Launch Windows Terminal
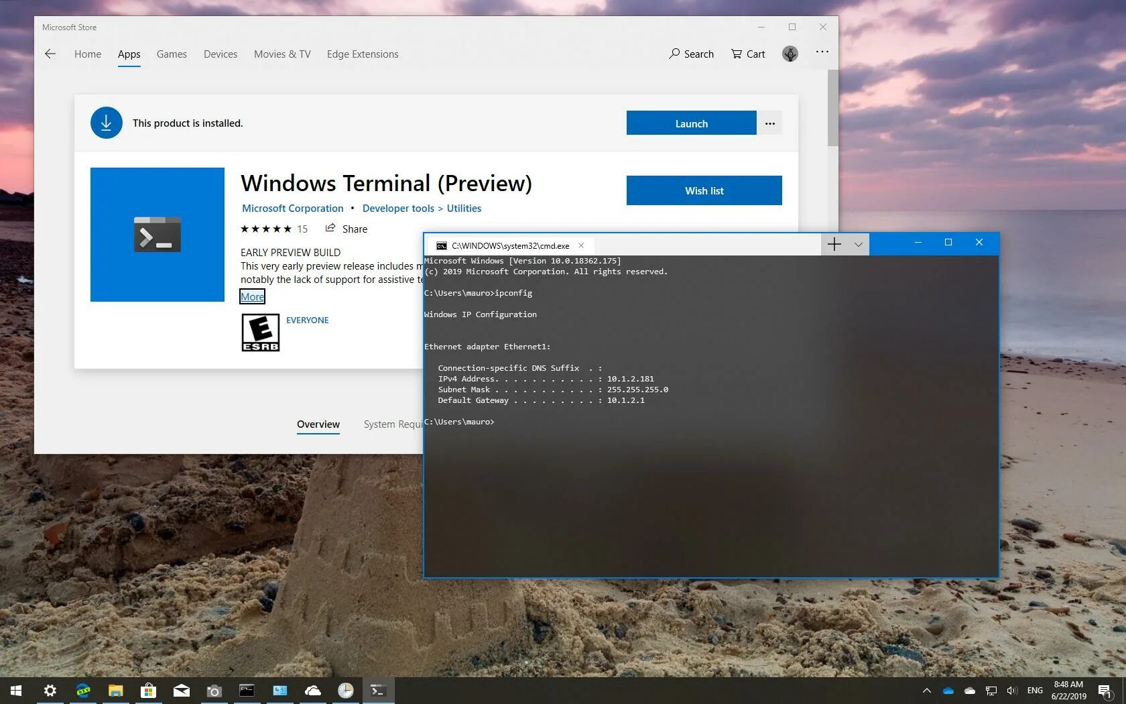 point(691,123)
